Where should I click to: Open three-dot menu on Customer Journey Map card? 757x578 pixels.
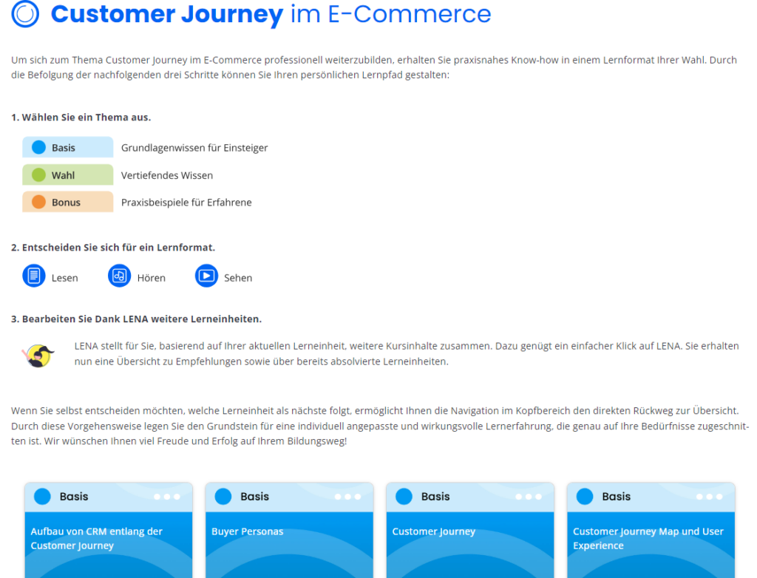click(710, 497)
